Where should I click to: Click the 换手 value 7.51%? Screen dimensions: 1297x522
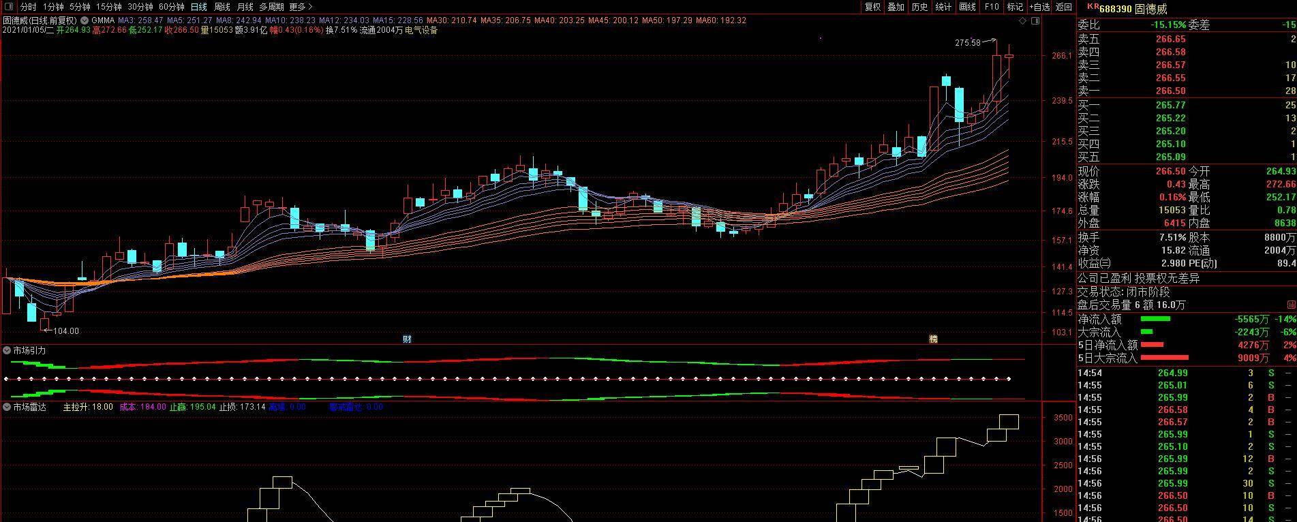[x=1172, y=237]
